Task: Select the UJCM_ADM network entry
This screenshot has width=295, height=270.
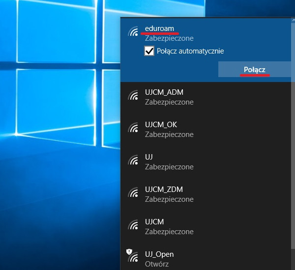Action: (164, 92)
